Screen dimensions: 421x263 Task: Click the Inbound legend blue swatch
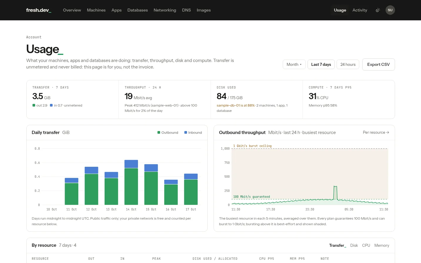186,133
